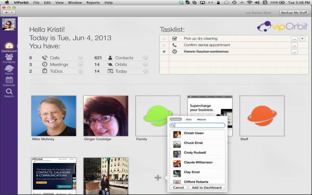The height and width of the screenshot is (195, 312).
Task: Open the Reports menu
Action: point(93,3)
